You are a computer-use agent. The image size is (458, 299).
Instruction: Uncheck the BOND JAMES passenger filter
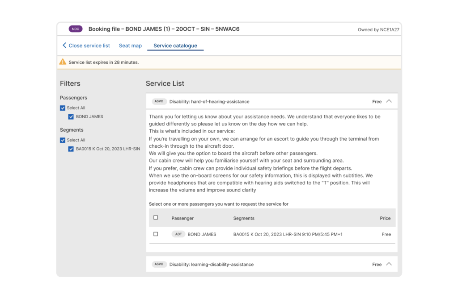click(71, 116)
